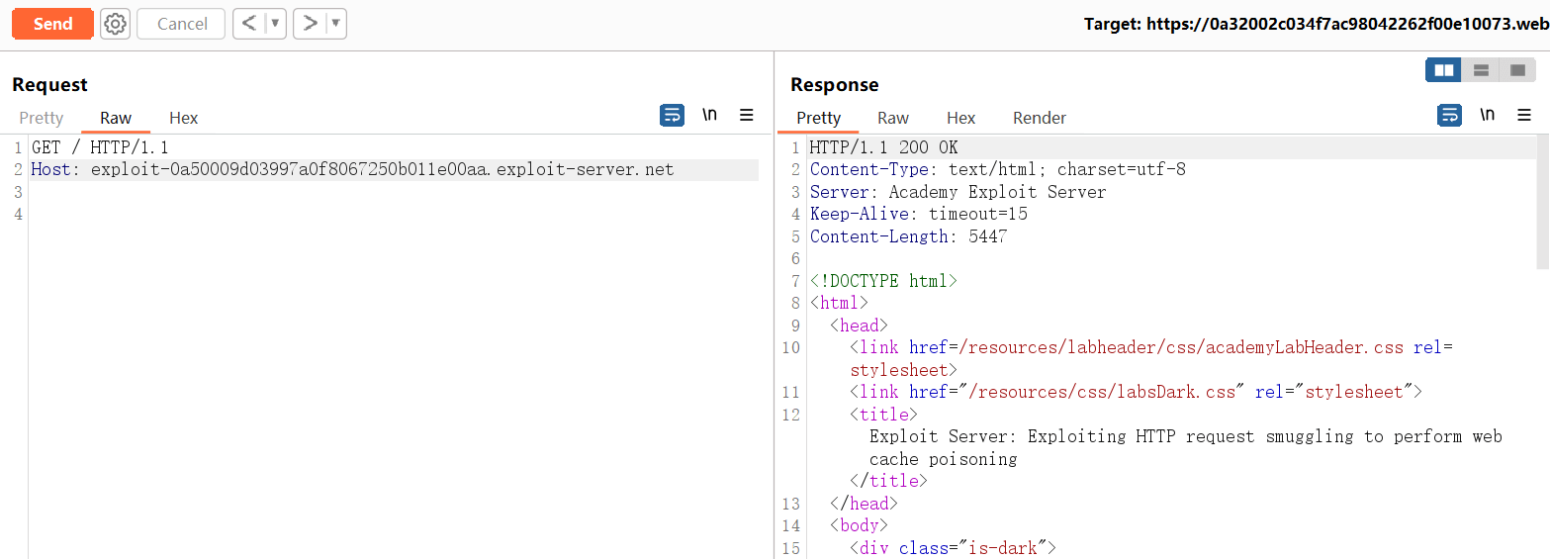Toggle word wrap in Response panel

click(x=1449, y=116)
